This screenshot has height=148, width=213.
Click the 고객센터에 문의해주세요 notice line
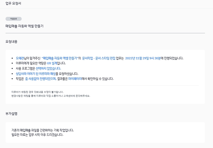(51, 96)
